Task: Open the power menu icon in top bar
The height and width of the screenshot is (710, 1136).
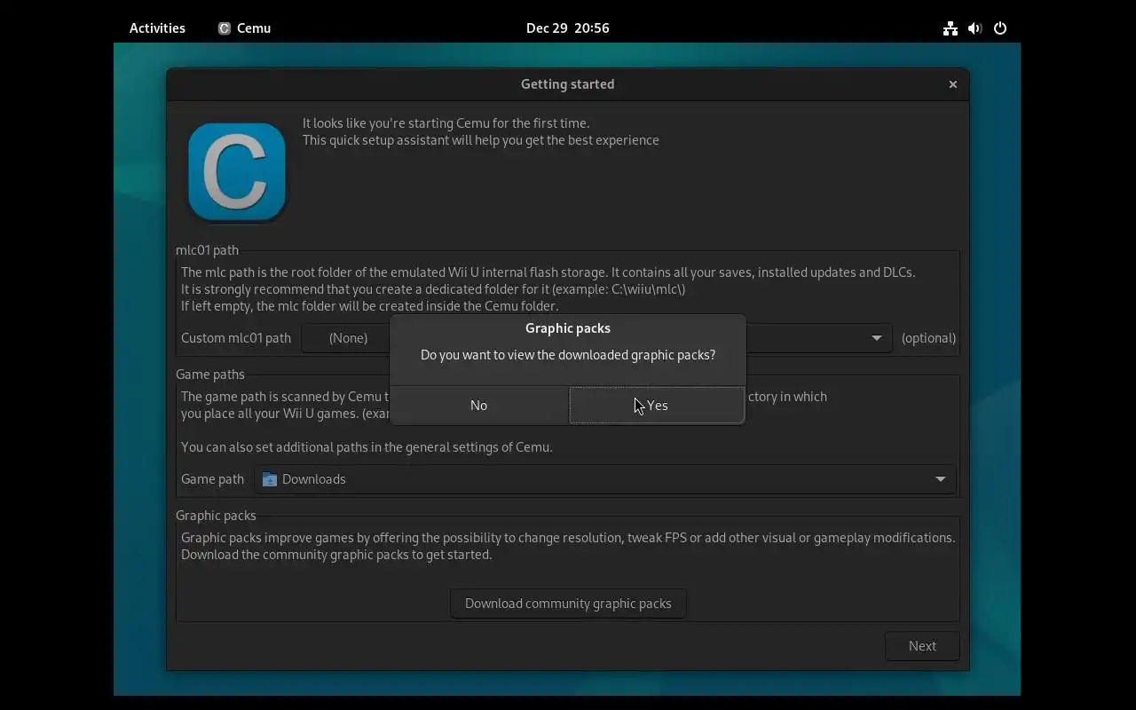Action: (1000, 28)
